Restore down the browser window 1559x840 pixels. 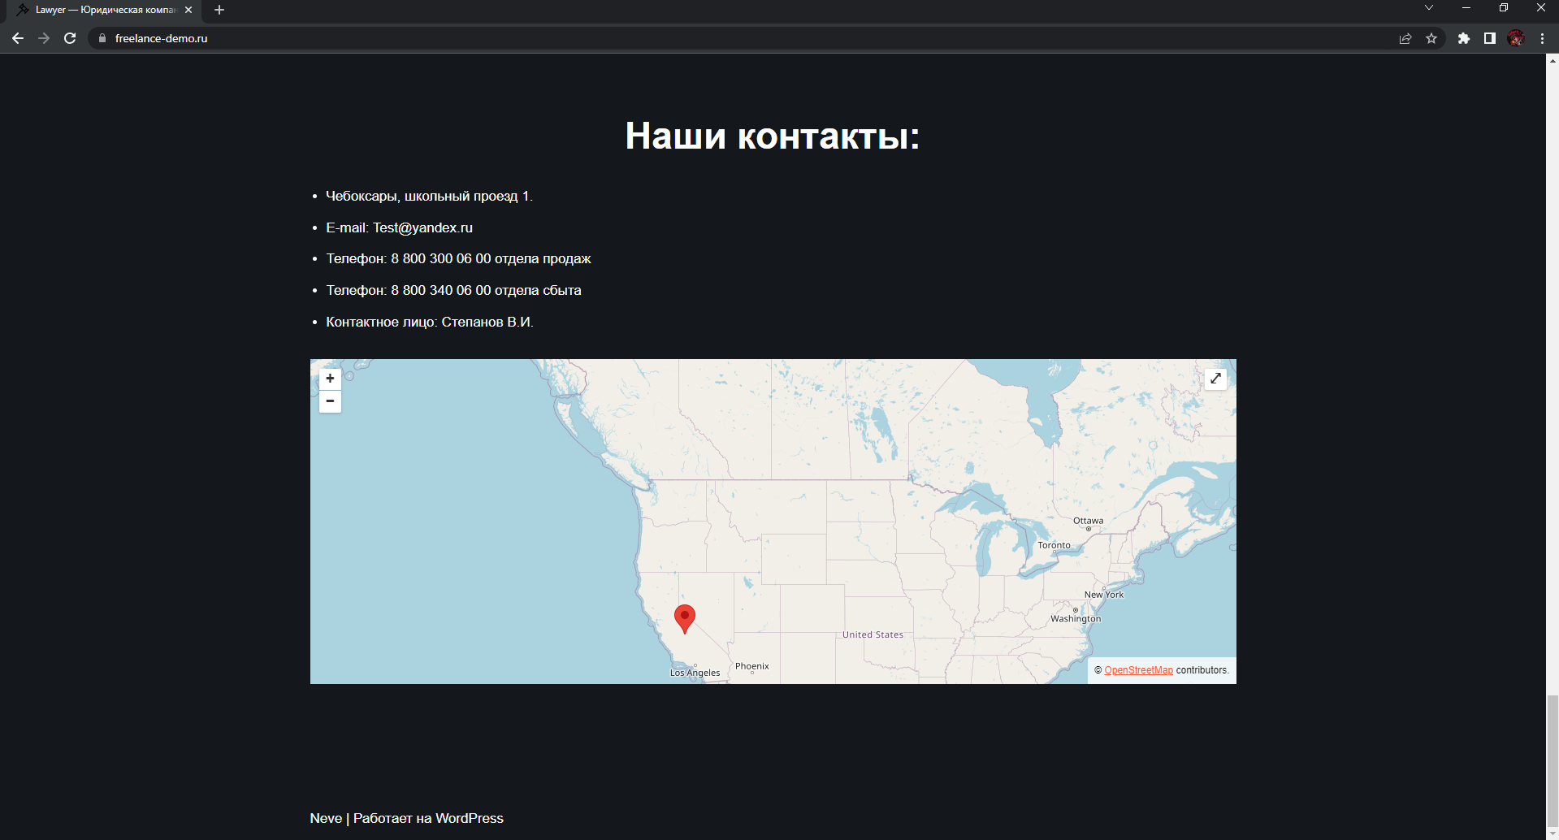point(1504,8)
